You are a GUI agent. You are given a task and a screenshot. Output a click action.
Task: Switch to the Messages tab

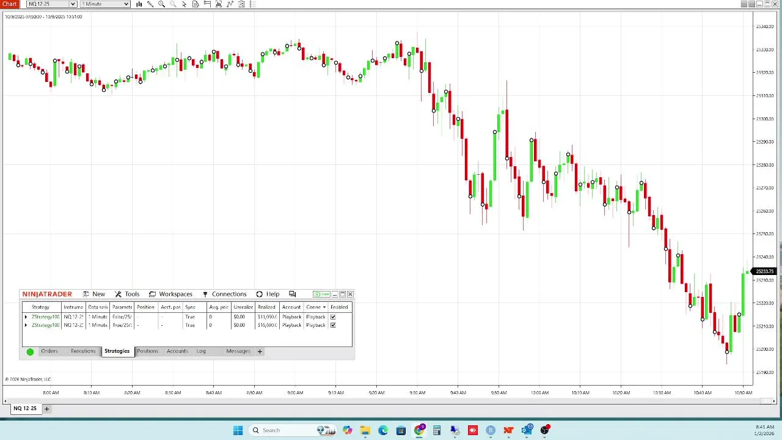point(238,351)
